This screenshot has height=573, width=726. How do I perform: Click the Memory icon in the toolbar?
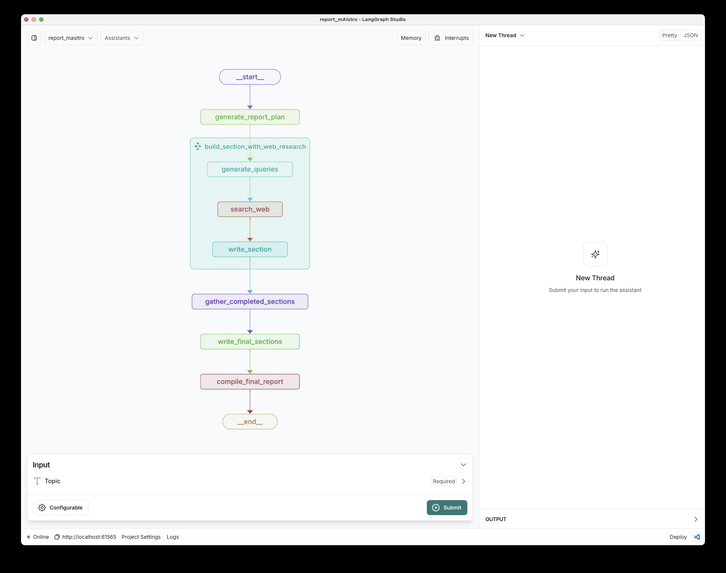pos(411,38)
